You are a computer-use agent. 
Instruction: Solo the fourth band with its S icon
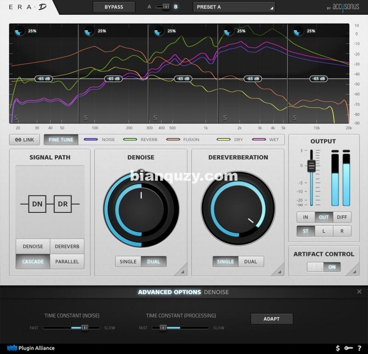(225, 118)
